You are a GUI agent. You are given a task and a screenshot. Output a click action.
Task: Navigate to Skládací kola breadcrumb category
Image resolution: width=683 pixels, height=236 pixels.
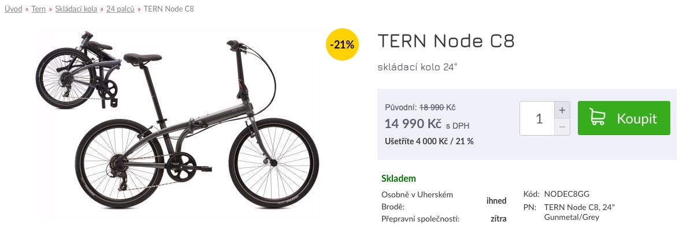[76, 9]
